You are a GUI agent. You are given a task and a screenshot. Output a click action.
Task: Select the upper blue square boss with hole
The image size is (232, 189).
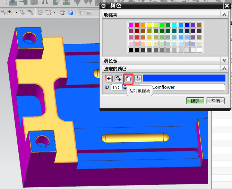click(29, 38)
